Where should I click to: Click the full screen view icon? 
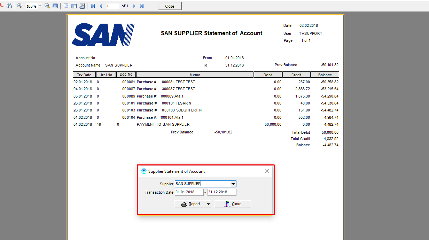pyautogui.click(x=55, y=6)
